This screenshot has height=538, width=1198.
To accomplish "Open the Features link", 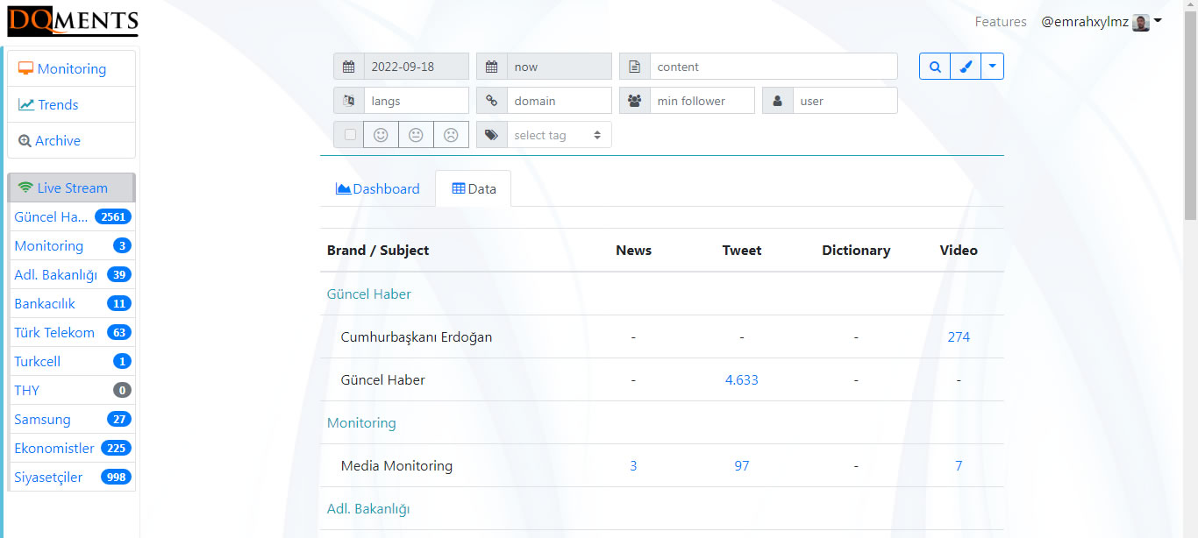I will [1001, 22].
